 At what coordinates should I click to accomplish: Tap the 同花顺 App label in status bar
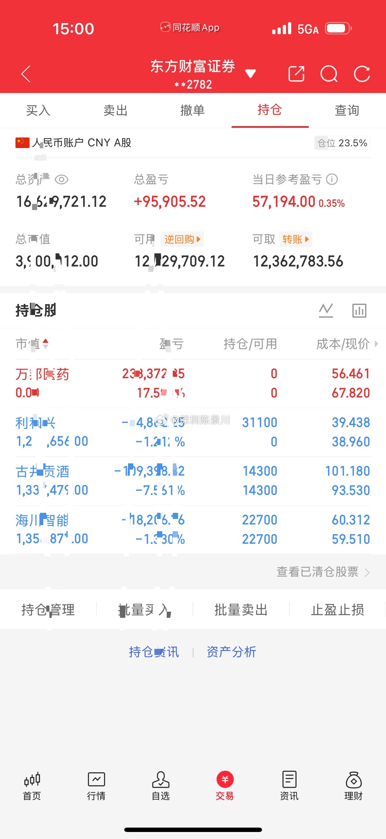point(190,27)
